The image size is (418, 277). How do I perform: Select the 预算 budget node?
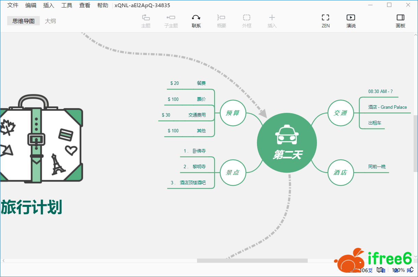(233, 113)
